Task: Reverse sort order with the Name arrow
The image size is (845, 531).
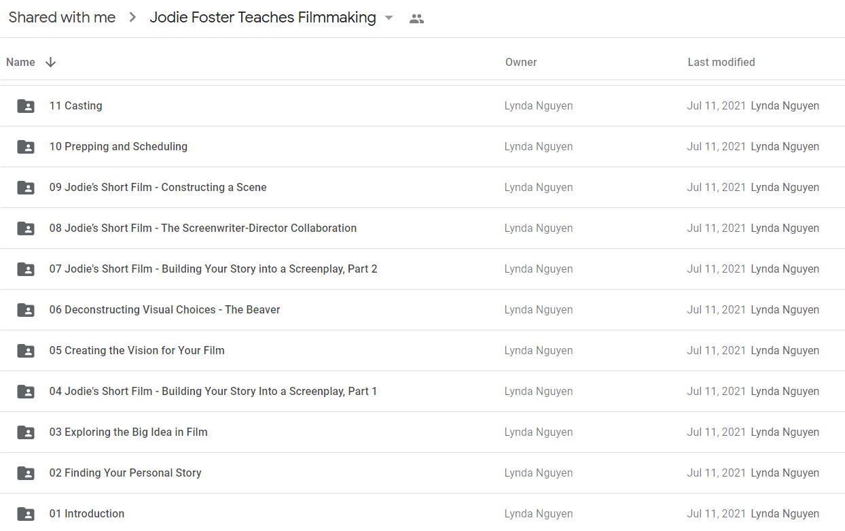Action: coord(50,62)
